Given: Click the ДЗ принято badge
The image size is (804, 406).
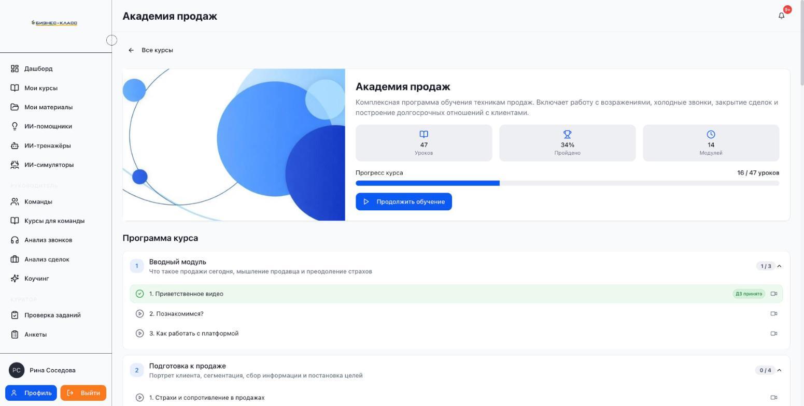Looking at the screenshot, I should (749, 294).
